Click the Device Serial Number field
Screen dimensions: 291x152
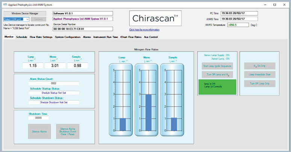(83, 29)
